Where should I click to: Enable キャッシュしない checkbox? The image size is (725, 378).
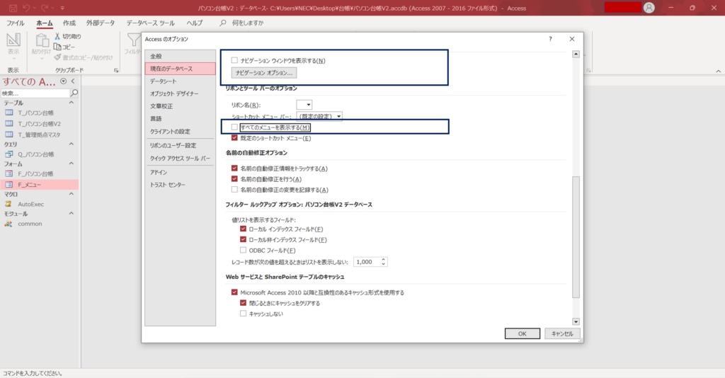coord(244,314)
